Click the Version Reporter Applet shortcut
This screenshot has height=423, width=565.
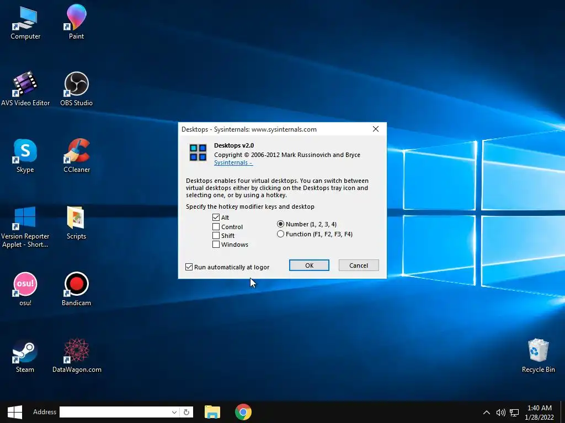click(x=25, y=226)
